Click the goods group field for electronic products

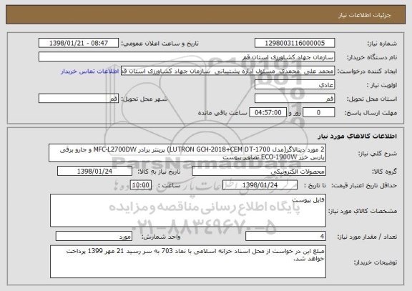click(259, 171)
